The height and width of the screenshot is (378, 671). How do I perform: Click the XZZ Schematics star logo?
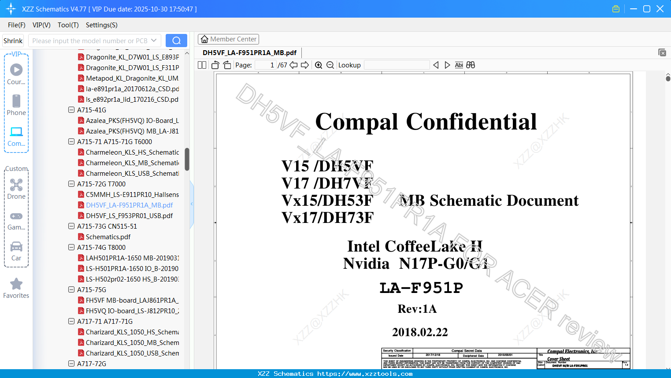[11, 9]
